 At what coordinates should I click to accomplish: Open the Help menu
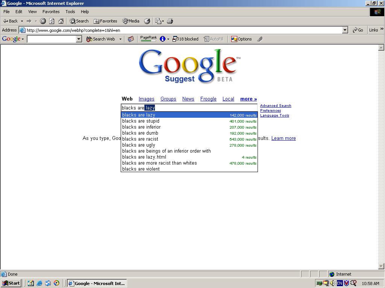pos(85,12)
